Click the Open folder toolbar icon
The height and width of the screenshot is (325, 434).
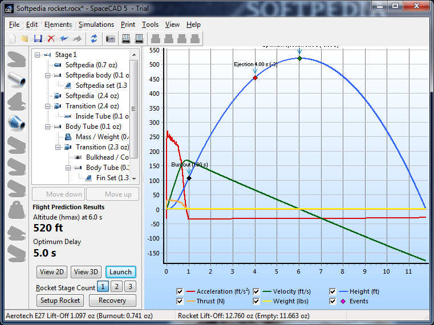pyautogui.click(x=25, y=38)
